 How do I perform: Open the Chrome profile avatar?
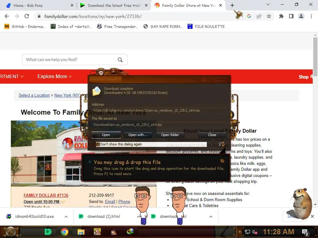tap(301, 16)
